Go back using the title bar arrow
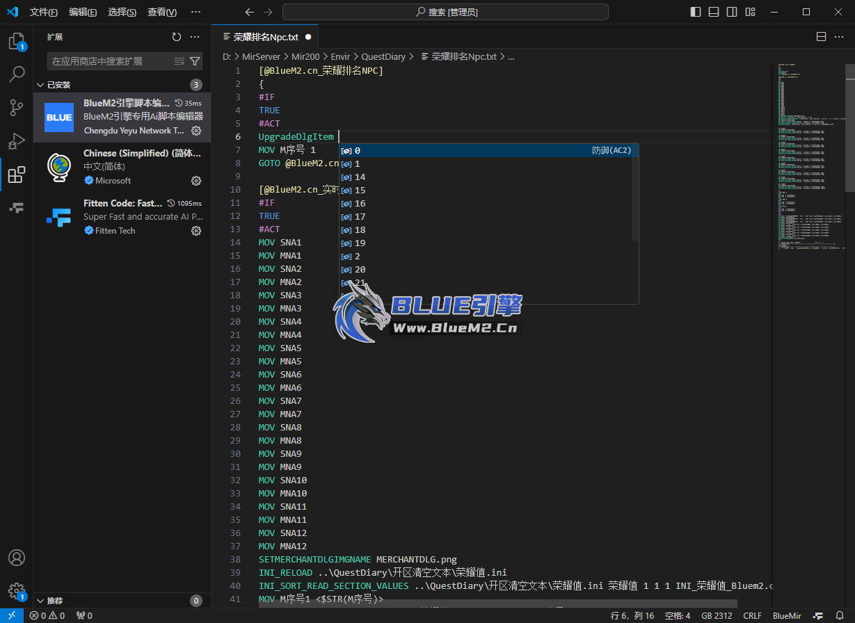This screenshot has height=623, width=855. 250,12
